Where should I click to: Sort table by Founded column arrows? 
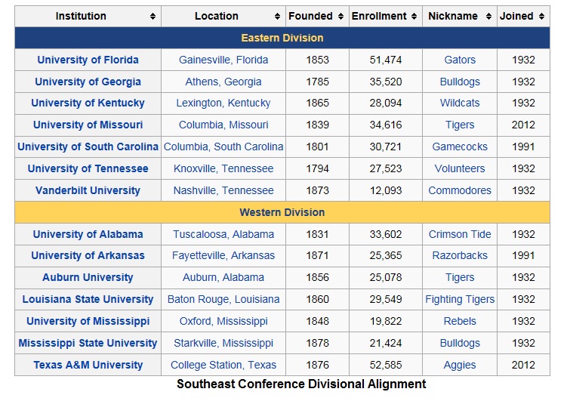341,17
